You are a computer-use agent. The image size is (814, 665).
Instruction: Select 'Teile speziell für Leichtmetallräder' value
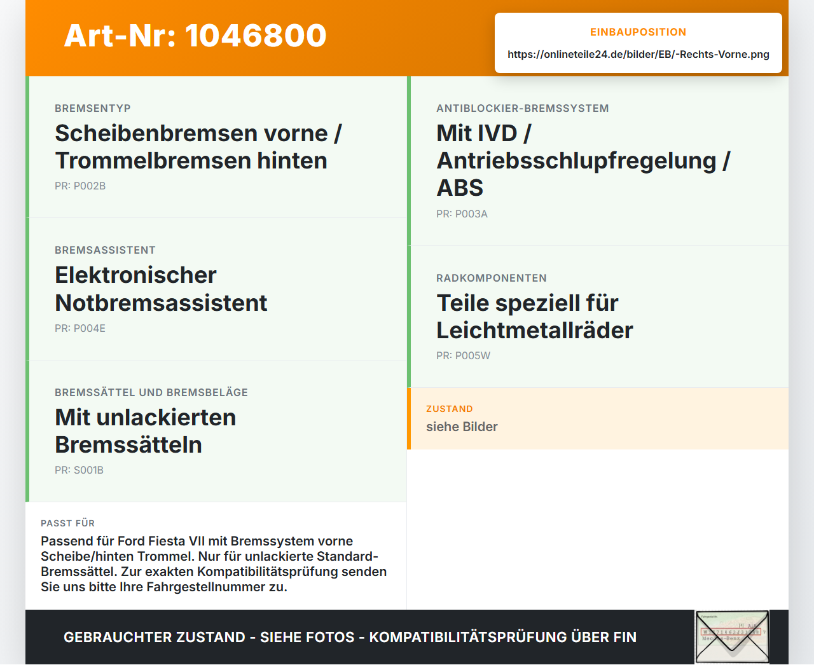coord(535,317)
